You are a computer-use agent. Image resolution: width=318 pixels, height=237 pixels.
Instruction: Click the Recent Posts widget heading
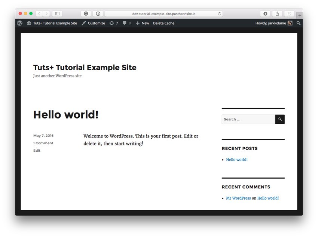[239, 148]
